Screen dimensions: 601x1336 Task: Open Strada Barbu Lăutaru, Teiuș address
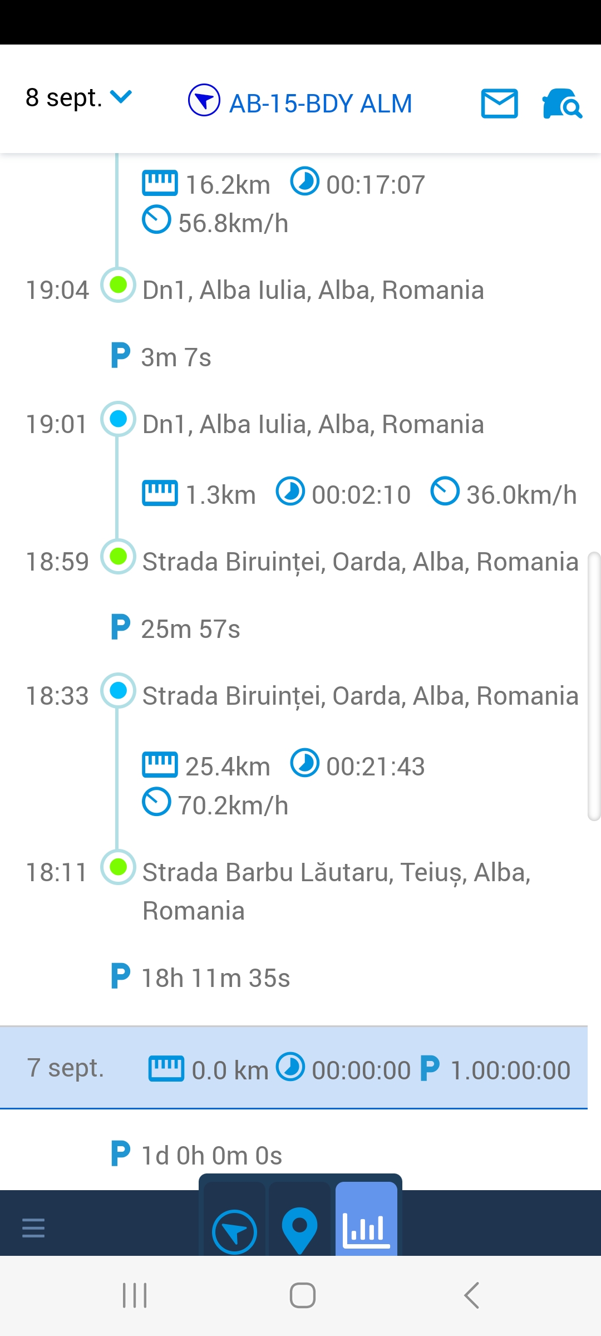(336, 891)
